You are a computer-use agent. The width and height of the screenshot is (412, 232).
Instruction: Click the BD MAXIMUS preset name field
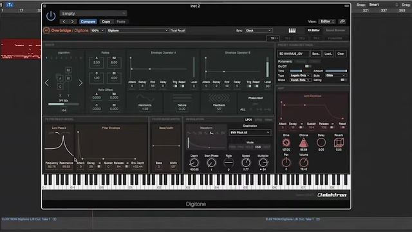click(x=294, y=53)
